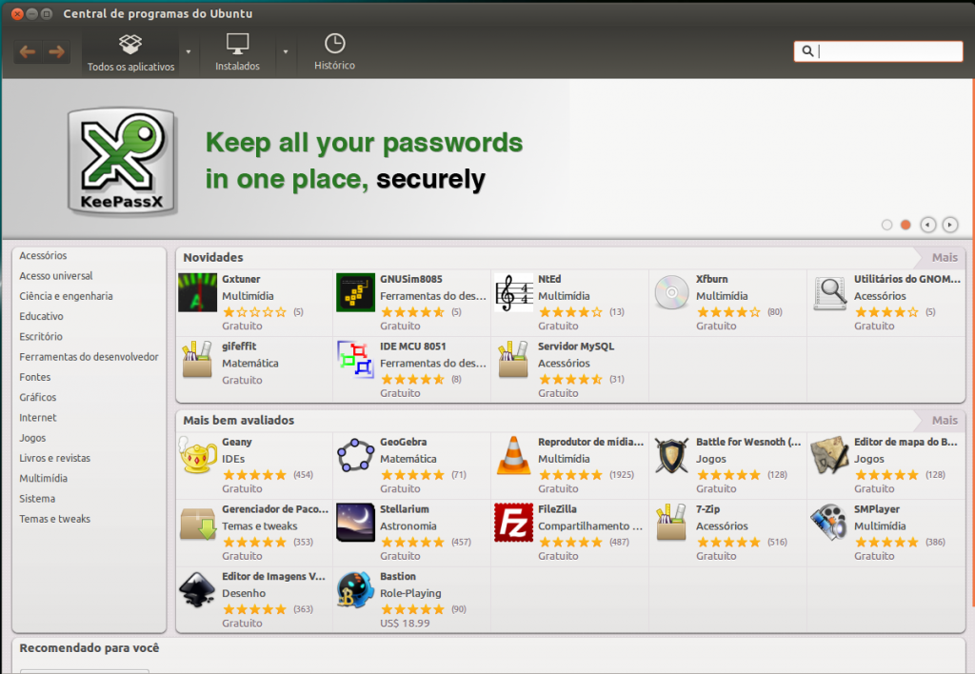975x674 pixels.
Task: Close the Central de programas window
Action: click(x=17, y=13)
